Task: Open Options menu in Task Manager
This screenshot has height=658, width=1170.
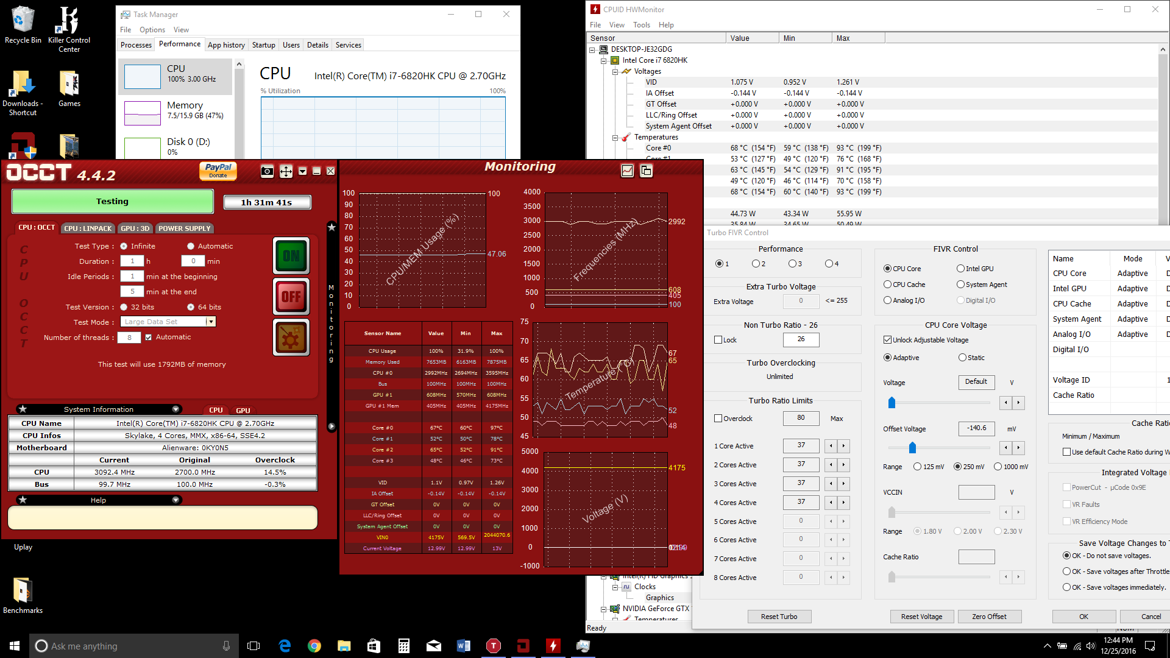Action: (x=152, y=30)
